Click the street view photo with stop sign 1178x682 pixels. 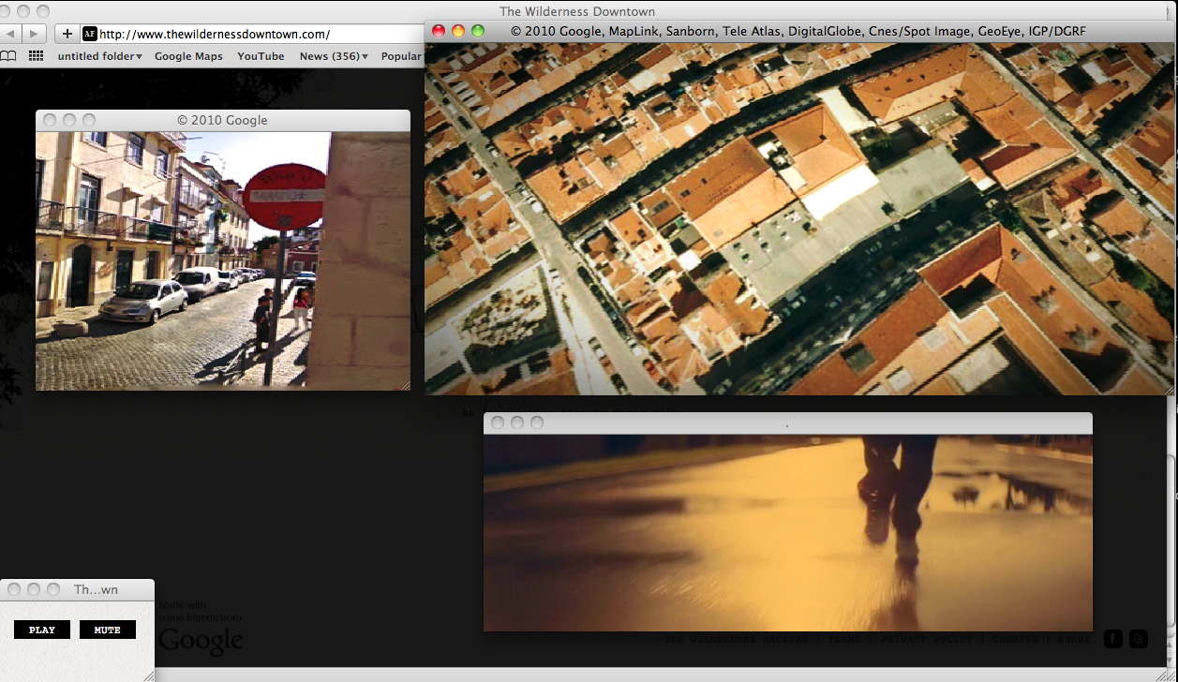(x=223, y=260)
